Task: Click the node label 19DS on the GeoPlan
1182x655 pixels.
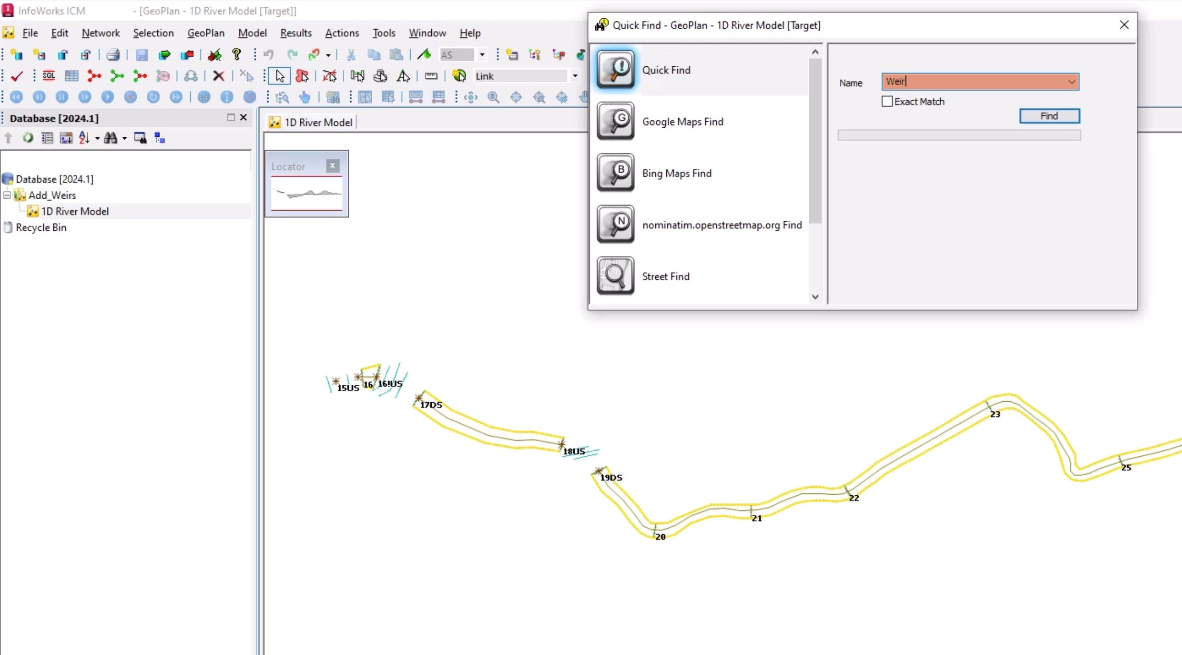Action: coord(611,478)
